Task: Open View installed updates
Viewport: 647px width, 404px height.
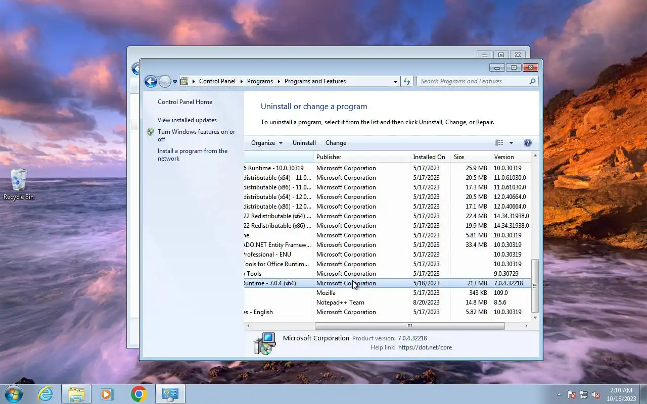Action: (187, 120)
